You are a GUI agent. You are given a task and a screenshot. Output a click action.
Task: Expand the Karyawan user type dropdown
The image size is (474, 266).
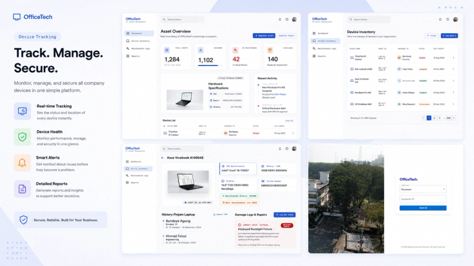(423, 189)
